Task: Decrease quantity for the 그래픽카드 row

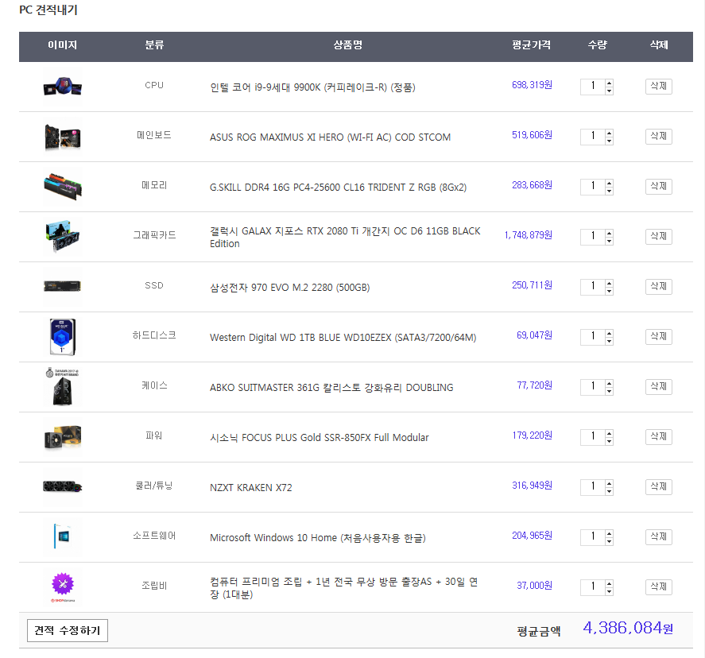Action: click(x=609, y=241)
